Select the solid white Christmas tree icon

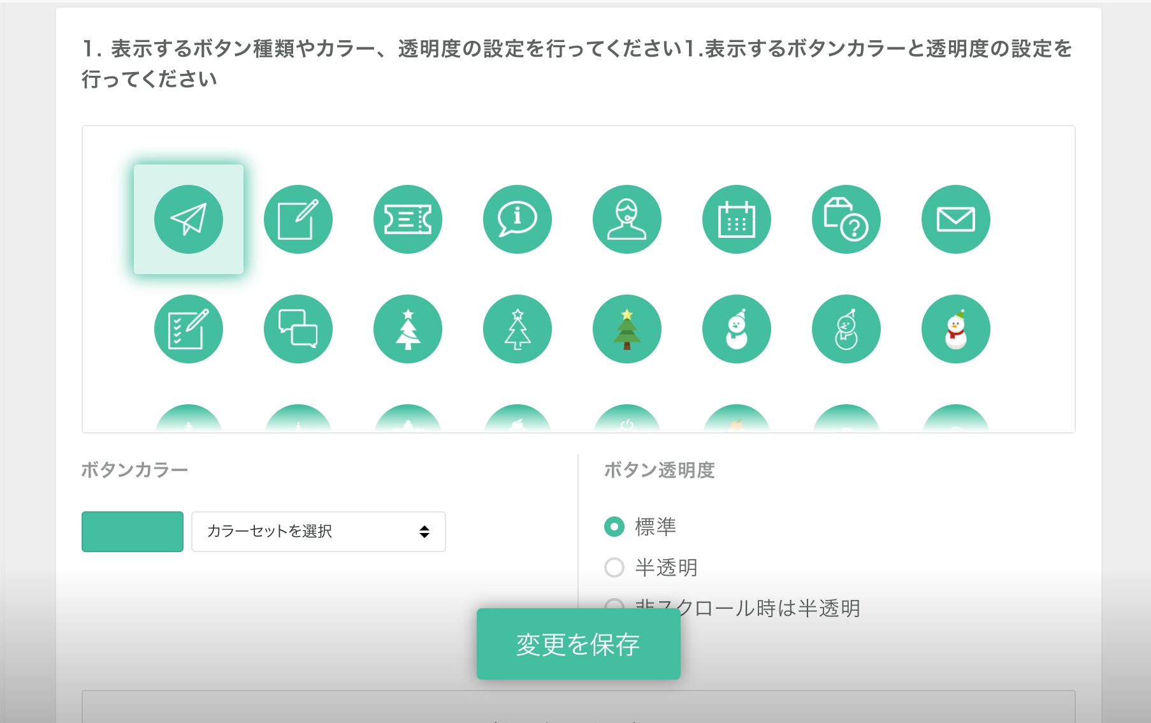click(x=408, y=329)
